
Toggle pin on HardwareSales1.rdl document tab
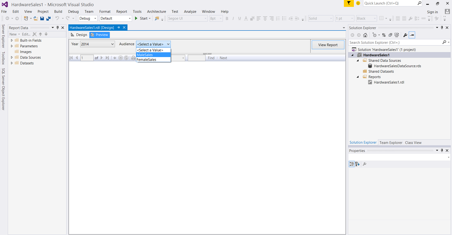pyautogui.click(x=119, y=27)
